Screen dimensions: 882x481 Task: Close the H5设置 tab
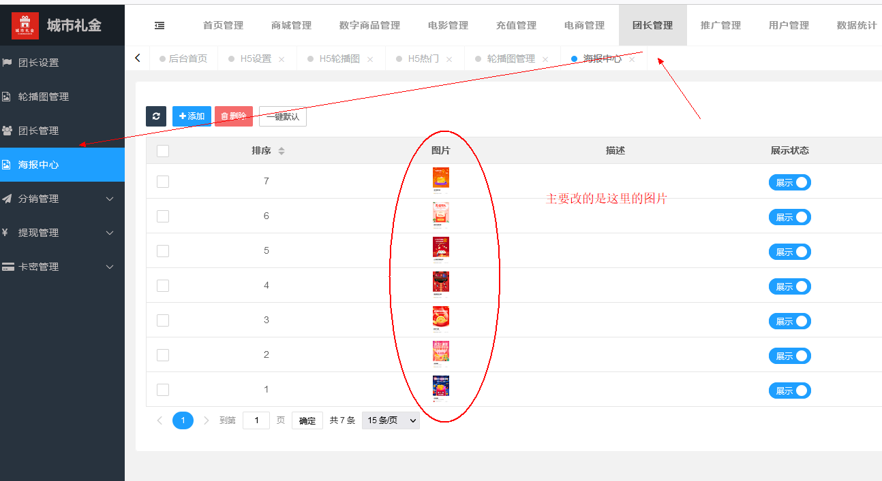click(x=282, y=59)
